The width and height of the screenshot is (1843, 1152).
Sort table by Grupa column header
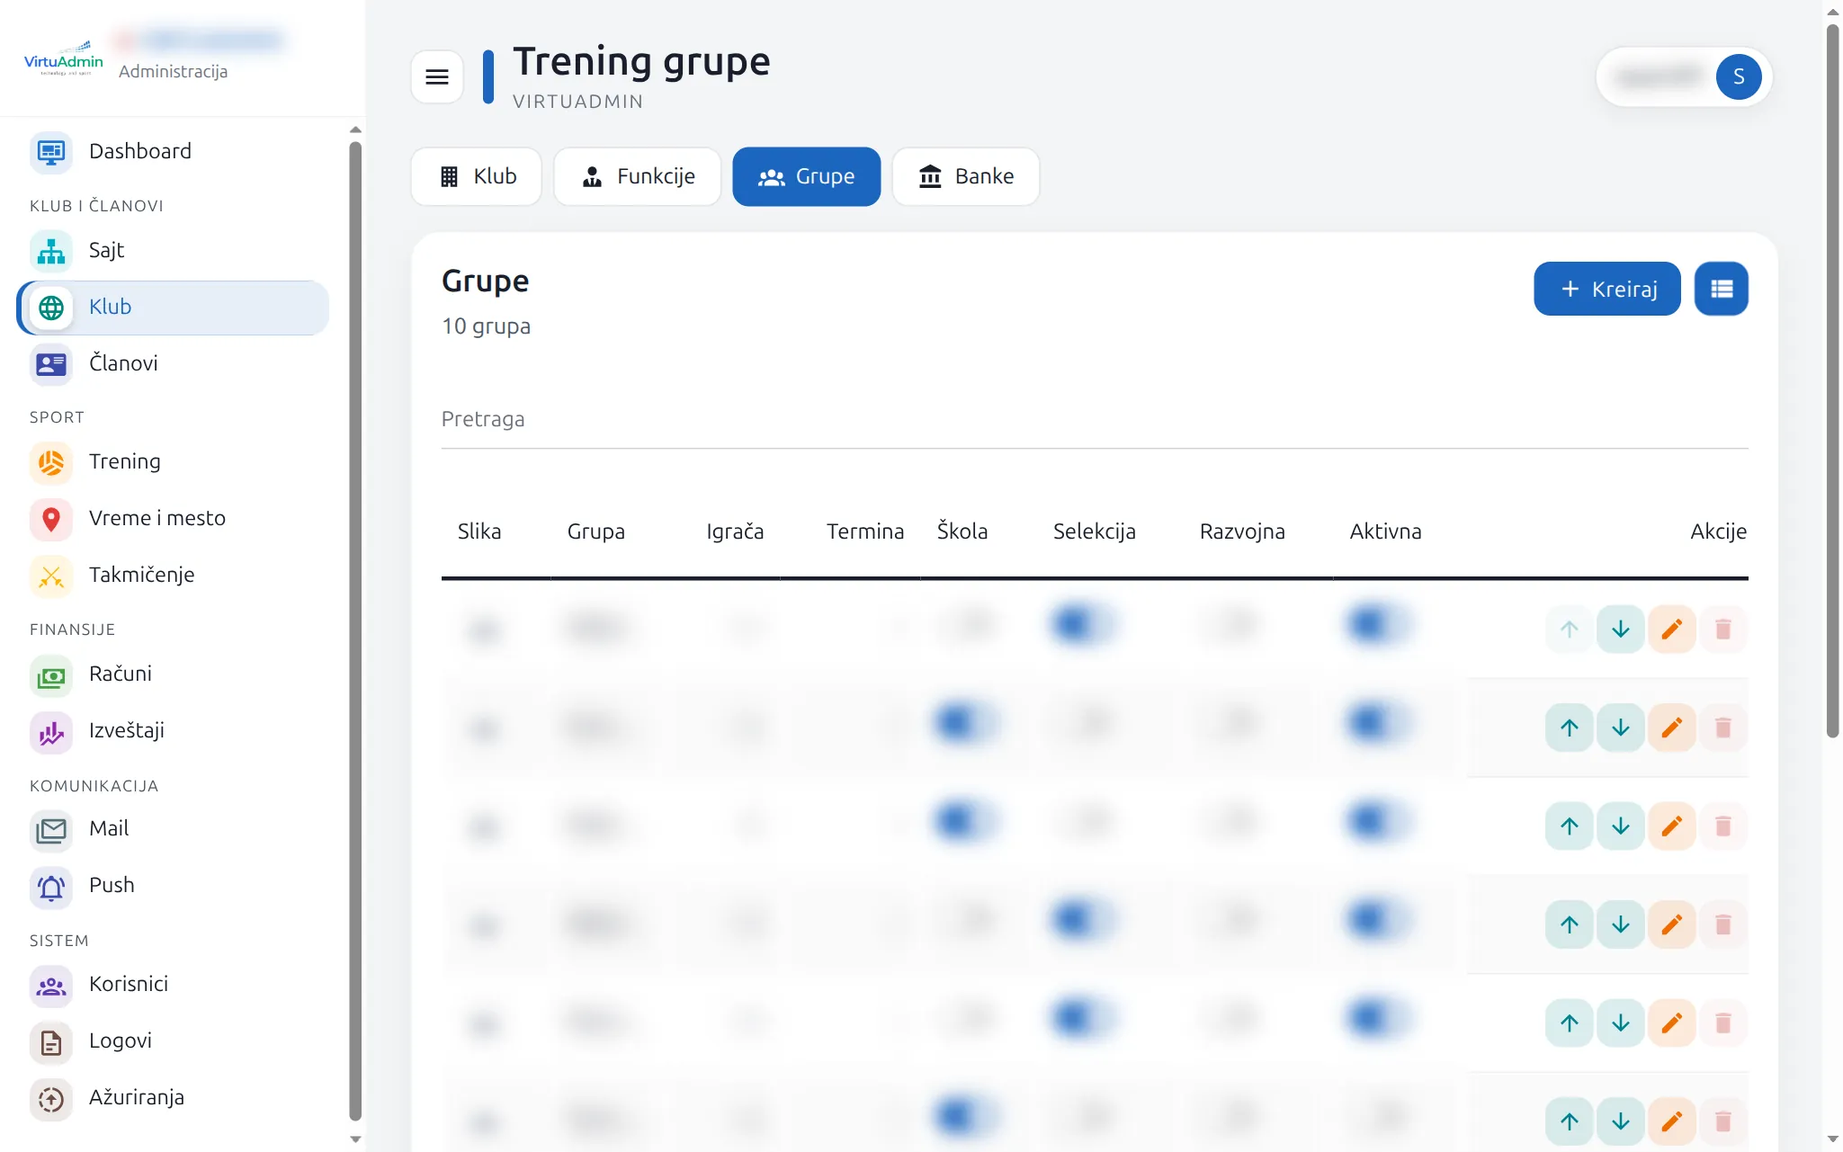tap(596, 531)
